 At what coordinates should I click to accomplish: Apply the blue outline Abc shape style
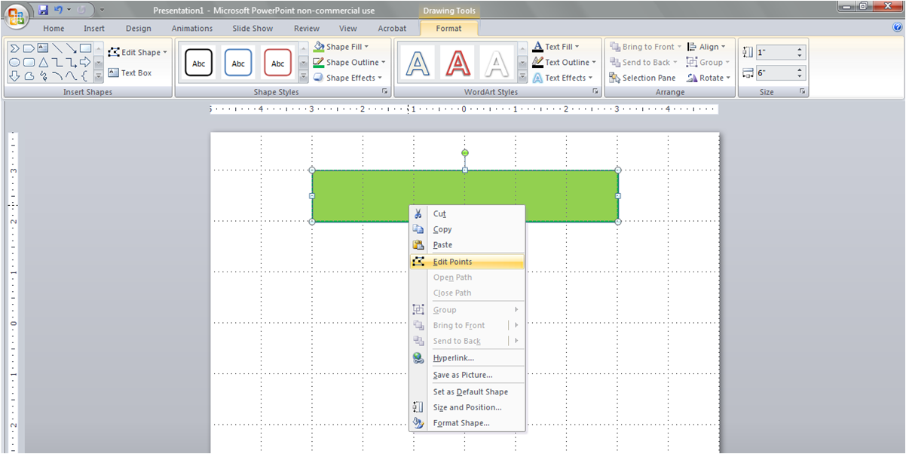coord(238,63)
